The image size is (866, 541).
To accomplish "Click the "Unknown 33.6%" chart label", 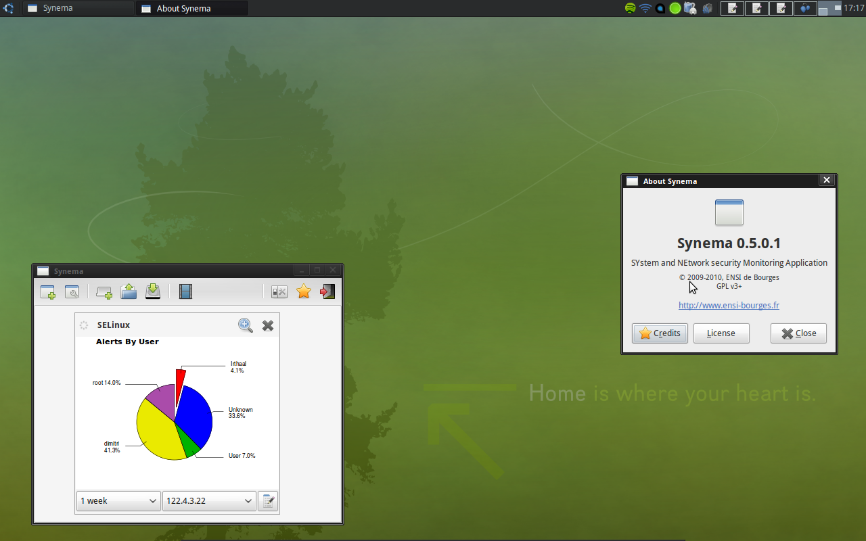I will tap(240, 413).
